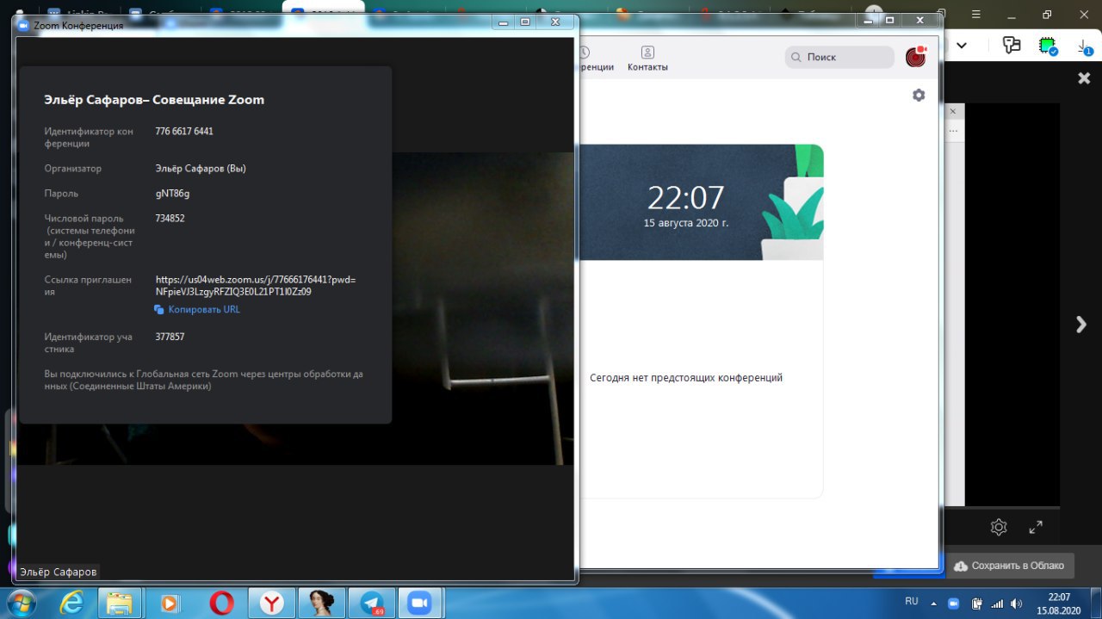1102x619 pixels.
Task: Click Сегодня нет предстоящих конференций message
Action: tap(686, 378)
